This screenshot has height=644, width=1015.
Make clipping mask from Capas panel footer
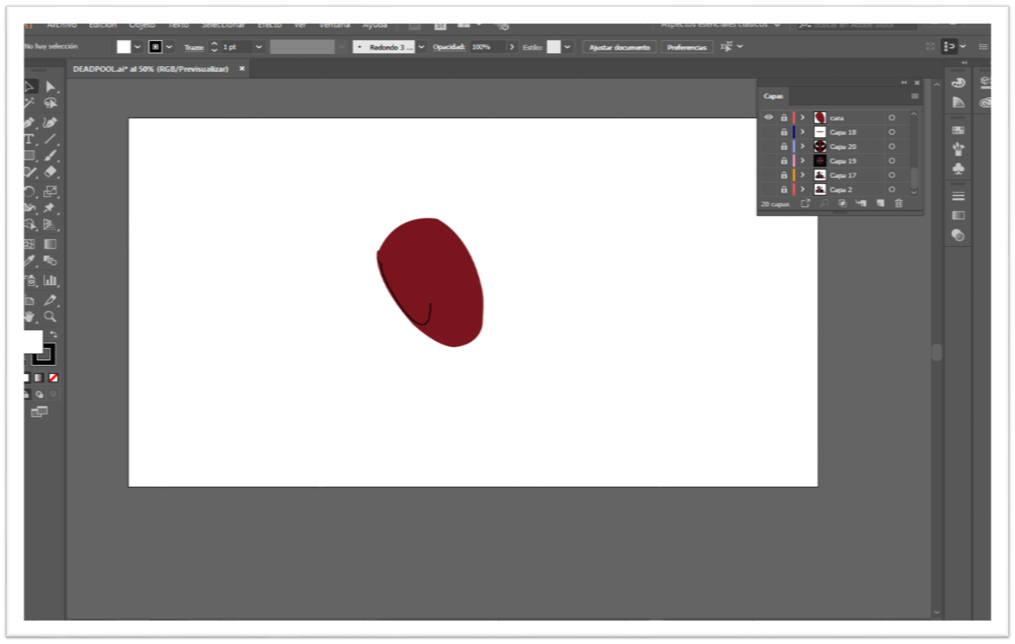[x=842, y=203]
